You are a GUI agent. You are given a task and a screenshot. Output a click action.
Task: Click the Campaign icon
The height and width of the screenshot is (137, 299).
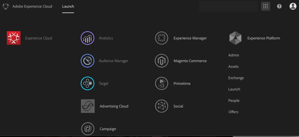click(88, 129)
